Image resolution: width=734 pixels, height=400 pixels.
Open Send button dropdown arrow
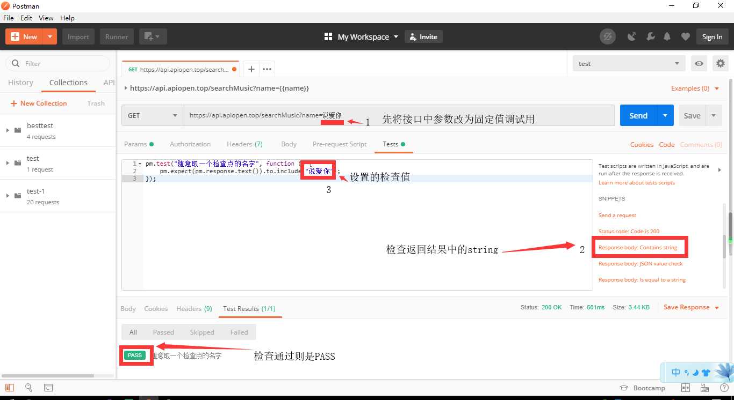click(x=665, y=115)
